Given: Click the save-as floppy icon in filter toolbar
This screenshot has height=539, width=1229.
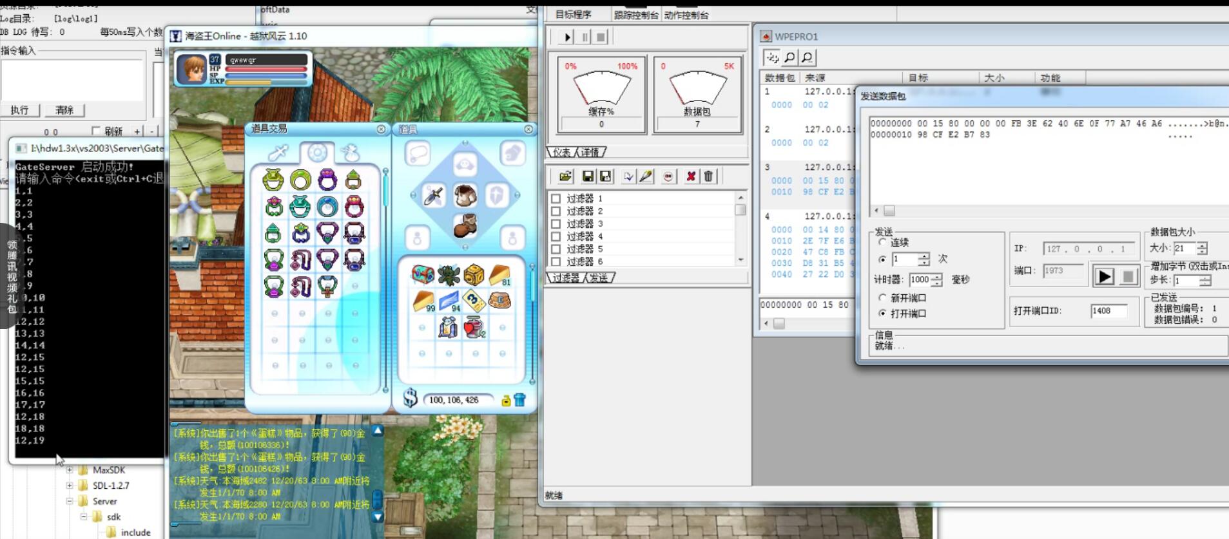Looking at the screenshot, I should [x=605, y=176].
